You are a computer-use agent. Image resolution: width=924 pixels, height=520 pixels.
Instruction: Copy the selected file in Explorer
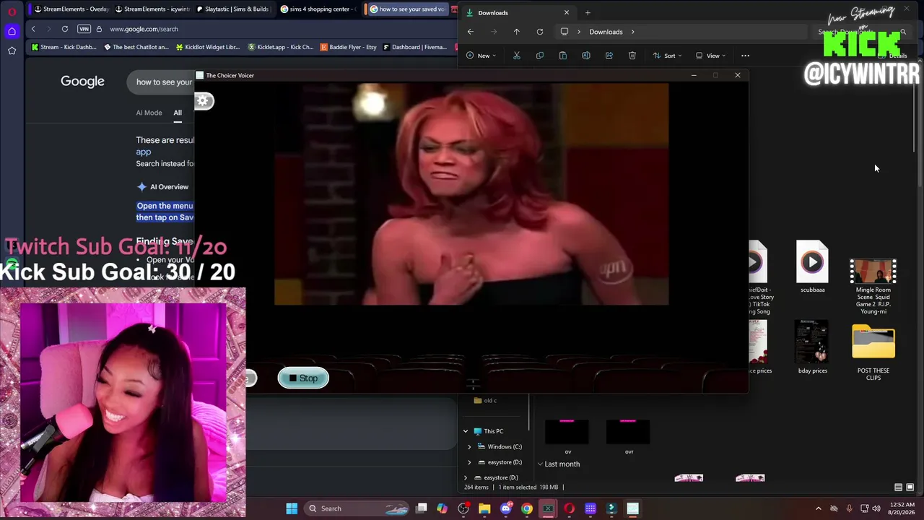point(540,56)
